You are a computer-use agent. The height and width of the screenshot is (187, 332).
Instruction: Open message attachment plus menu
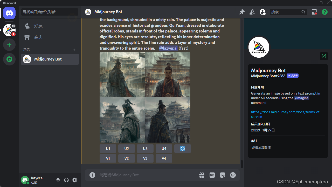(92, 175)
